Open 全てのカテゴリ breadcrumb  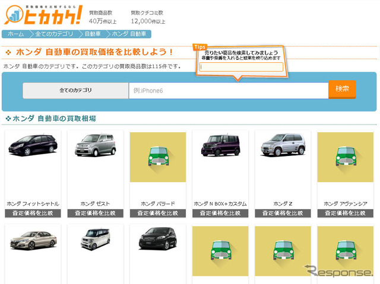[x=54, y=34]
